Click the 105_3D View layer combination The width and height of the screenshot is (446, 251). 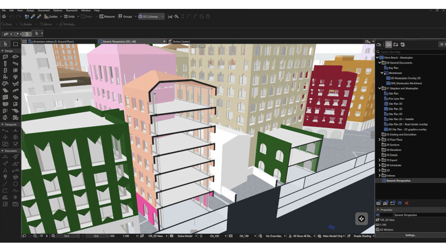(156, 236)
